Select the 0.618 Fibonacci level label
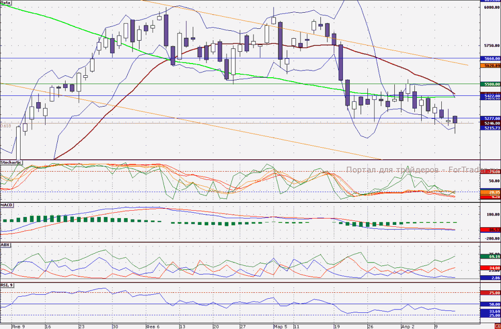The image size is (501, 329). tap(5, 126)
